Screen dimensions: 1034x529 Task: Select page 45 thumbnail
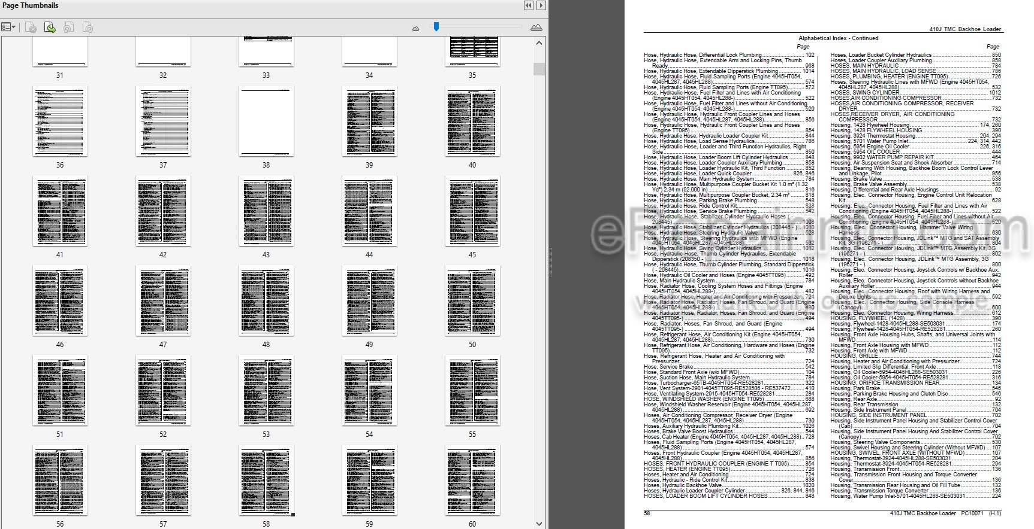pyautogui.click(x=472, y=211)
